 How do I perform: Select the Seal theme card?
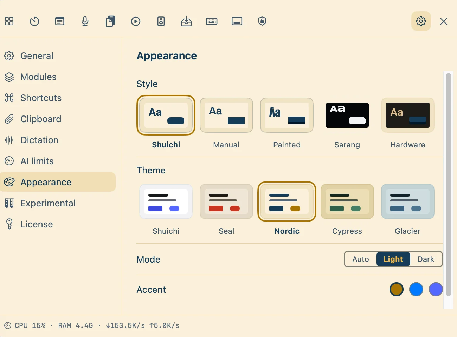226,201
